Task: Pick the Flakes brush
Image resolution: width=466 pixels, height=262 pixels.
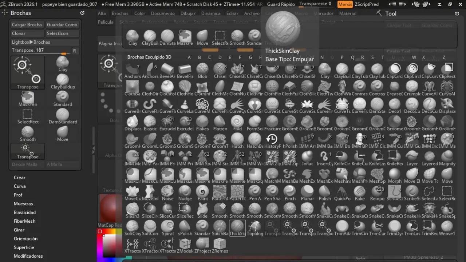Action: click(x=202, y=123)
